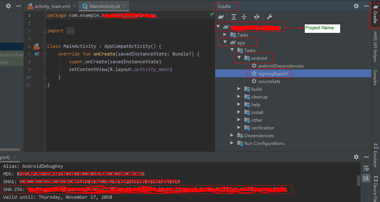
Task: Collapse the app node in Gradle tree
Action: coord(225,42)
